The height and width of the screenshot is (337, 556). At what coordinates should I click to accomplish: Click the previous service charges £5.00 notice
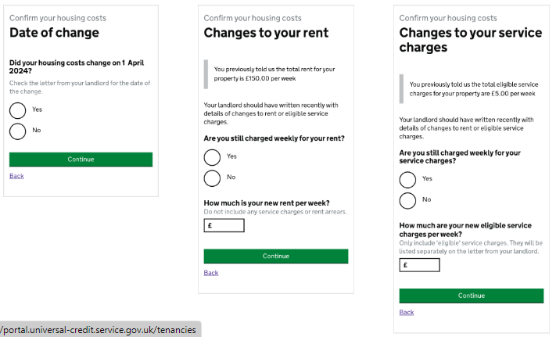[472, 88]
